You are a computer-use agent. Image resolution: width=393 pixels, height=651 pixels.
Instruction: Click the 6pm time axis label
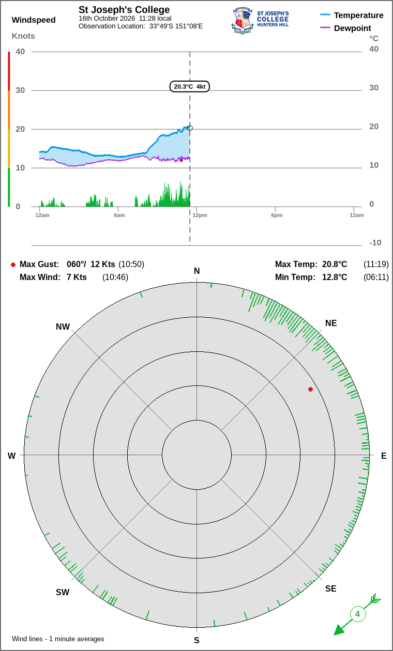click(277, 215)
